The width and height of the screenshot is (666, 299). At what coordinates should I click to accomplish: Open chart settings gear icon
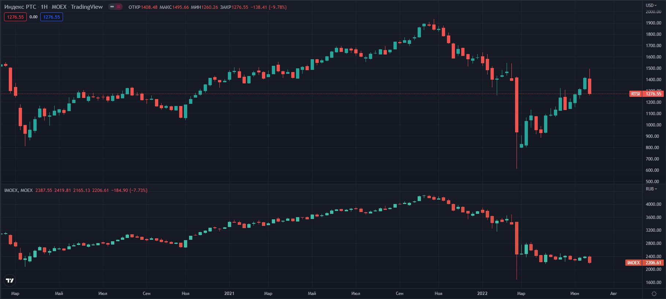pyautogui.click(x=654, y=294)
